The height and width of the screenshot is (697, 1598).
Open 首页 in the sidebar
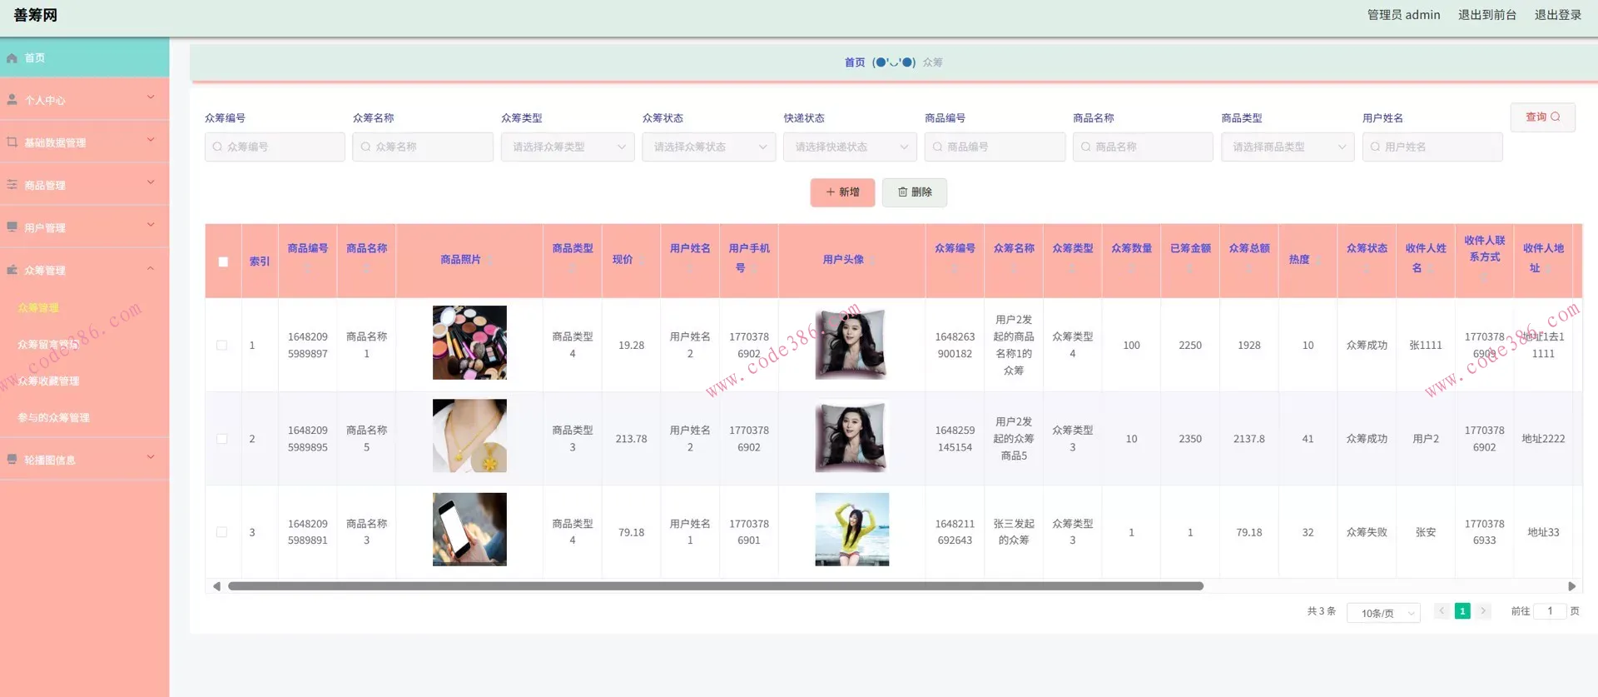(84, 57)
